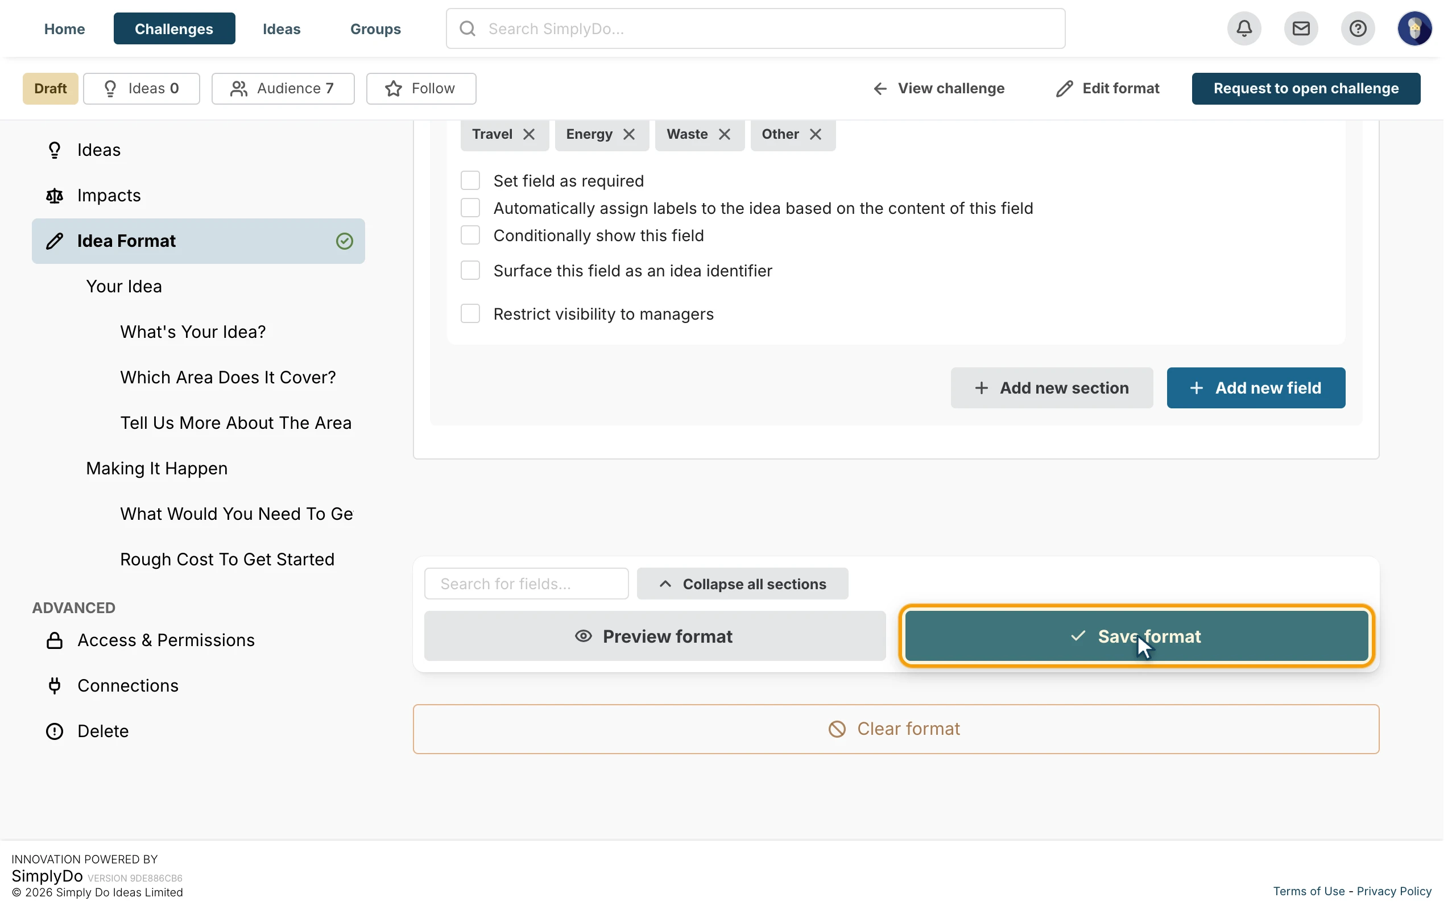Enable automatically assign labels checkbox

click(x=470, y=208)
